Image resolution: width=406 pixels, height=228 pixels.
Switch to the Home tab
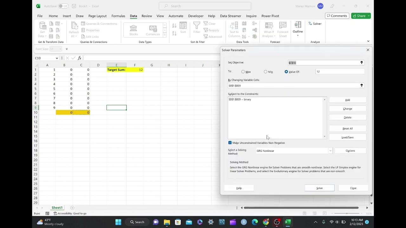(53, 16)
